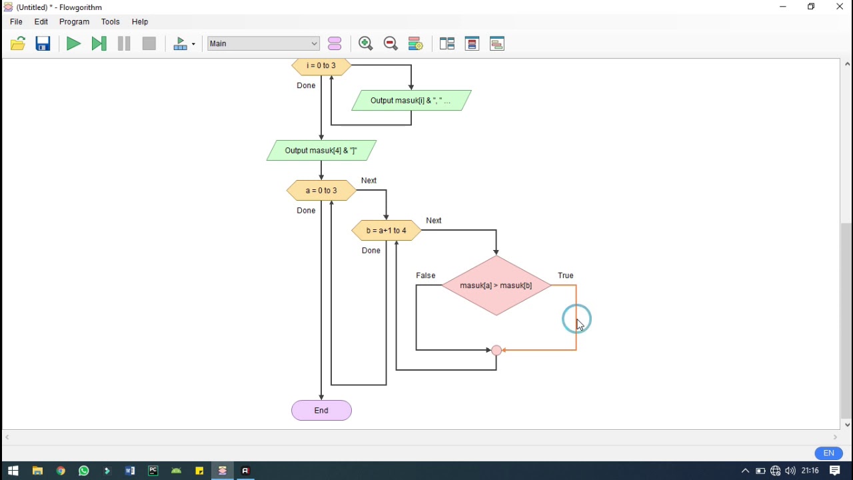Open File Explorer from the taskbar
The width and height of the screenshot is (853, 480).
[37, 471]
